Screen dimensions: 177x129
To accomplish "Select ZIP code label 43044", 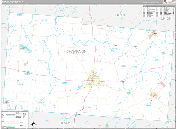I will (x=148, y=105).
